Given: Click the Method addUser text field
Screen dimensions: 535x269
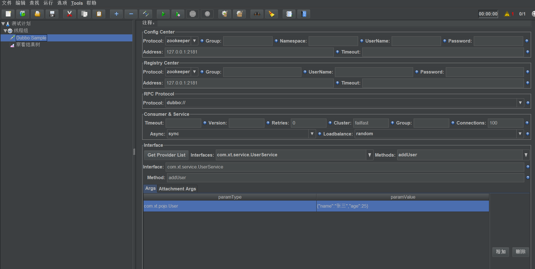Looking at the screenshot, I should [345, 178].
